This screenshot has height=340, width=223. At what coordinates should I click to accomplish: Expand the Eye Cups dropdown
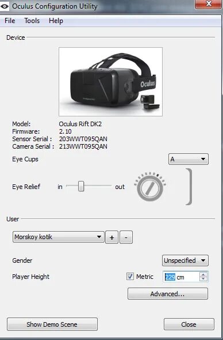(x=188, y=159)
